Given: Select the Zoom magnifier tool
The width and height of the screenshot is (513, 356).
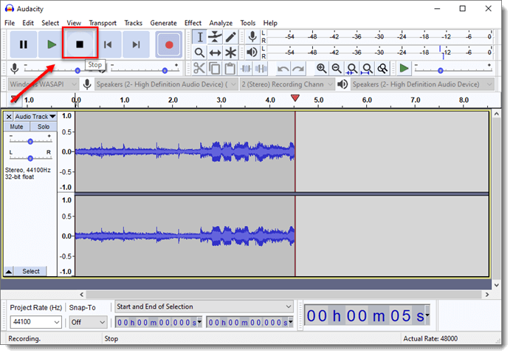Looking at the screenshot, I should click(199, 52).
